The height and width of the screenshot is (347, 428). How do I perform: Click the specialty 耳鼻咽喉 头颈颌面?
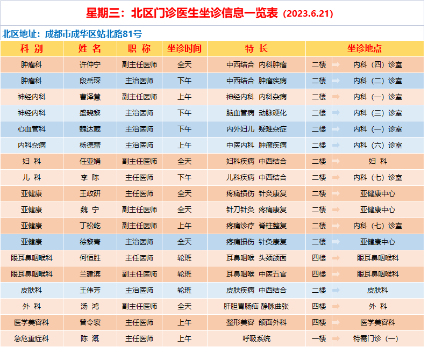tap(256, 258)
